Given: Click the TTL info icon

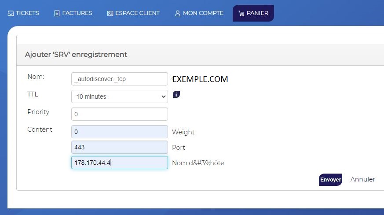Looking at the screenshot, I should pos(176,94).
